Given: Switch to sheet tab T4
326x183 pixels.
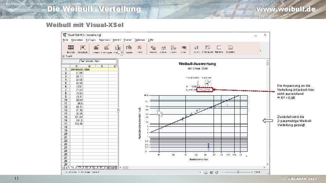Looking at the screenshot, I should [x=94, y=168].
